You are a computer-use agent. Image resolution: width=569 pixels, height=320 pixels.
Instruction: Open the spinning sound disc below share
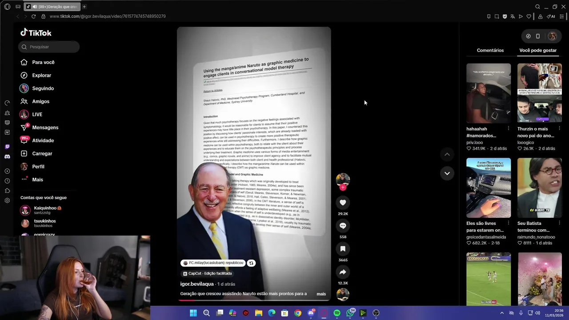[343, 294]
